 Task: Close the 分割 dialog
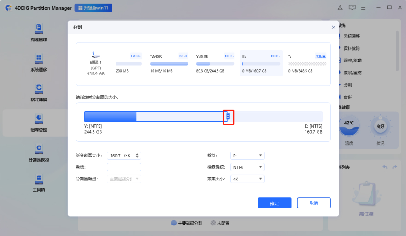pos(333,28)
